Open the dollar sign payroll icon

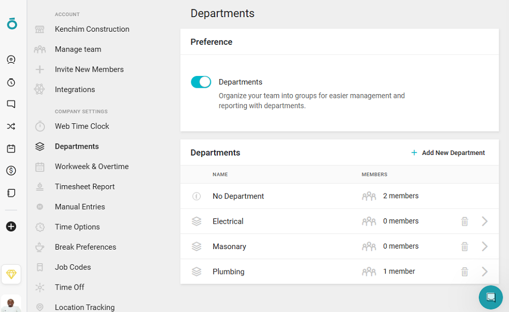point(11,171)
